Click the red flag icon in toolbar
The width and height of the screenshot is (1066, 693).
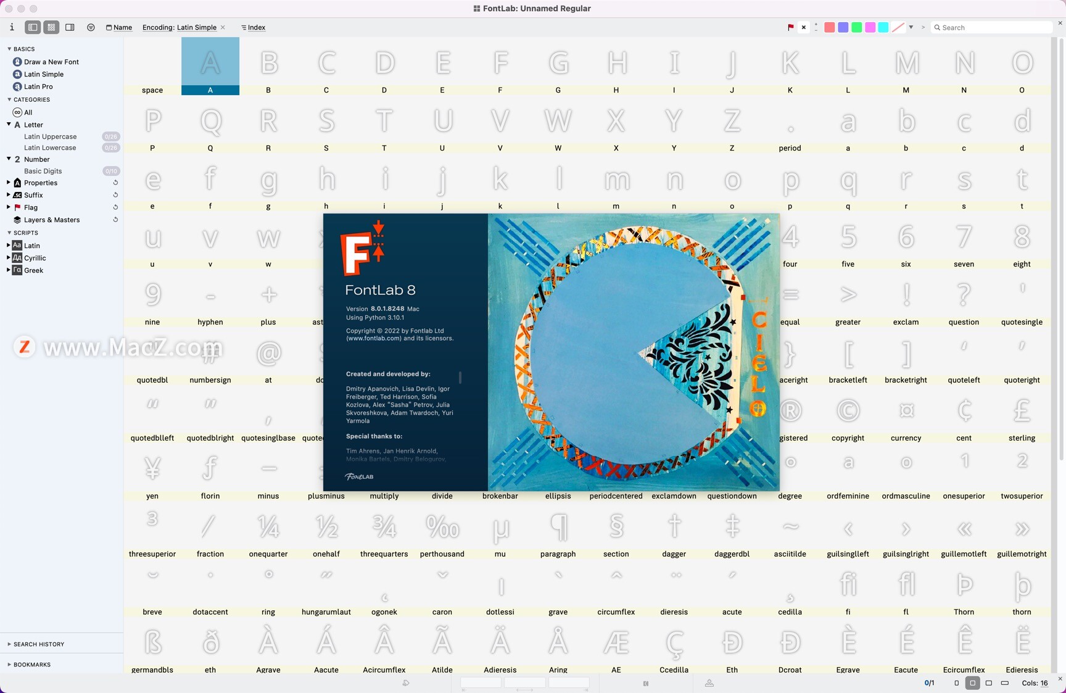(x=791, y=27)
